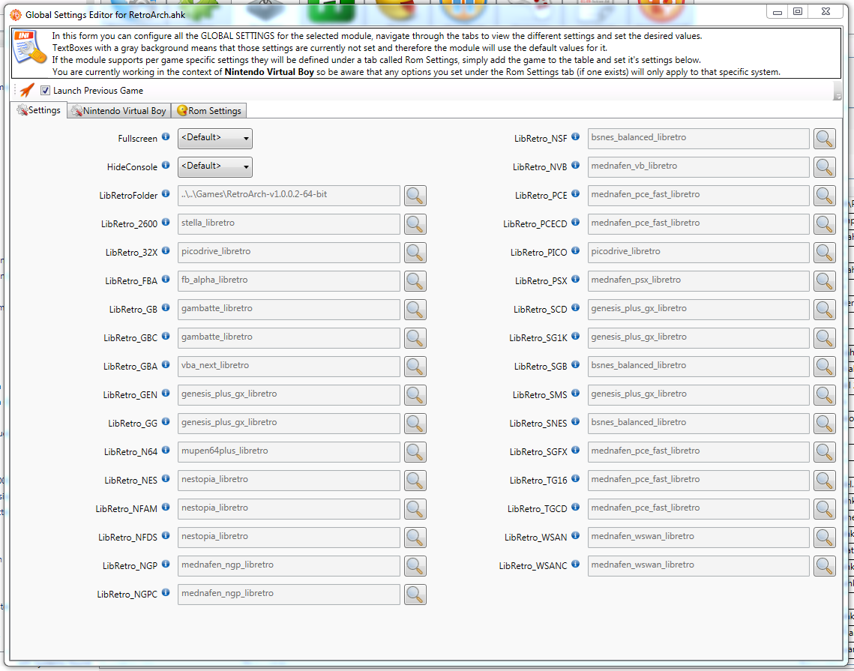
Task: Click the LibRetro_FBA fb_alpha_libretro field
Action: pos(289,281)
